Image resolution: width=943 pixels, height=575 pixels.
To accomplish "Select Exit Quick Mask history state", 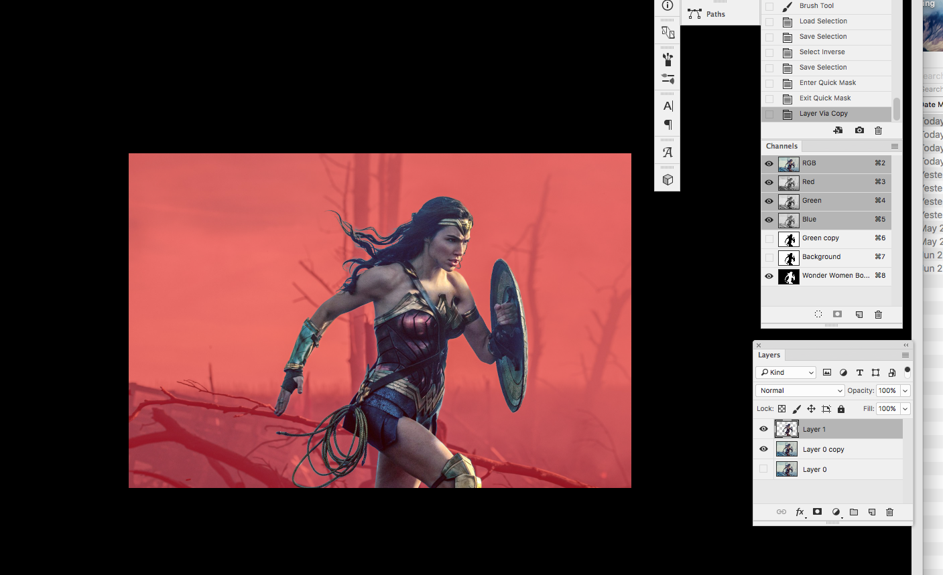I will point(826,98).
